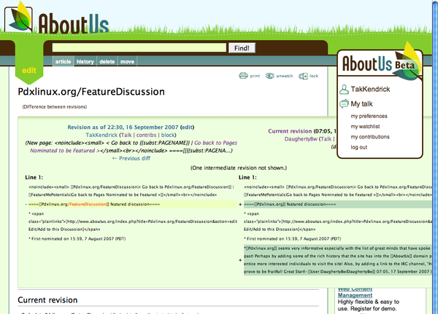
Task: Switch to the history tab
Action: (85, 62)
